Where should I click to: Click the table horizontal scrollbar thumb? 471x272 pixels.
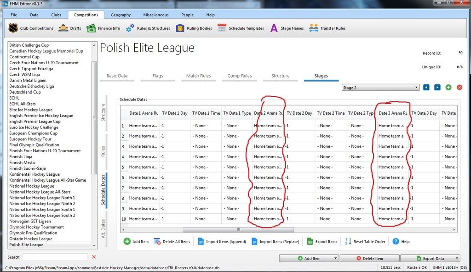(238, 229)
